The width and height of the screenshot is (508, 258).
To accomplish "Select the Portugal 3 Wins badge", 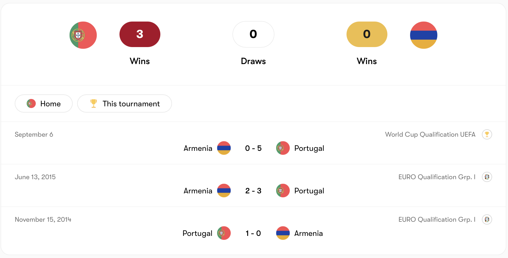I will click(140, 34).
